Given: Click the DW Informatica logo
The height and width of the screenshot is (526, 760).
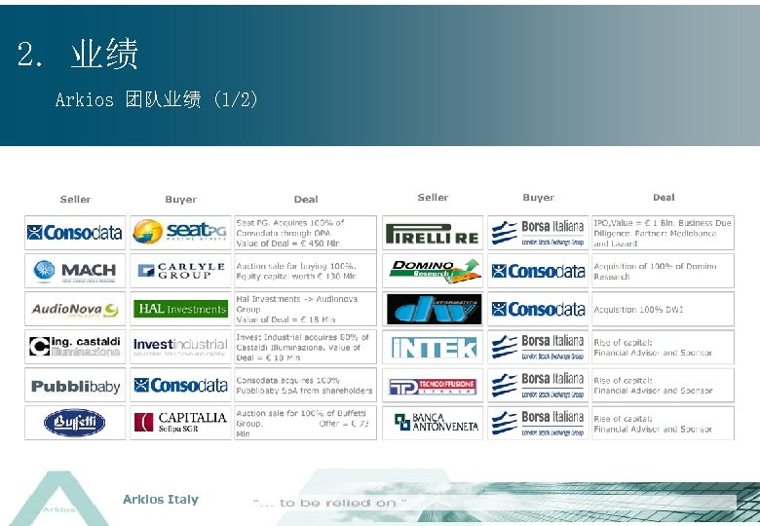Looking at the screenshot, I should [x=435, y=309].
